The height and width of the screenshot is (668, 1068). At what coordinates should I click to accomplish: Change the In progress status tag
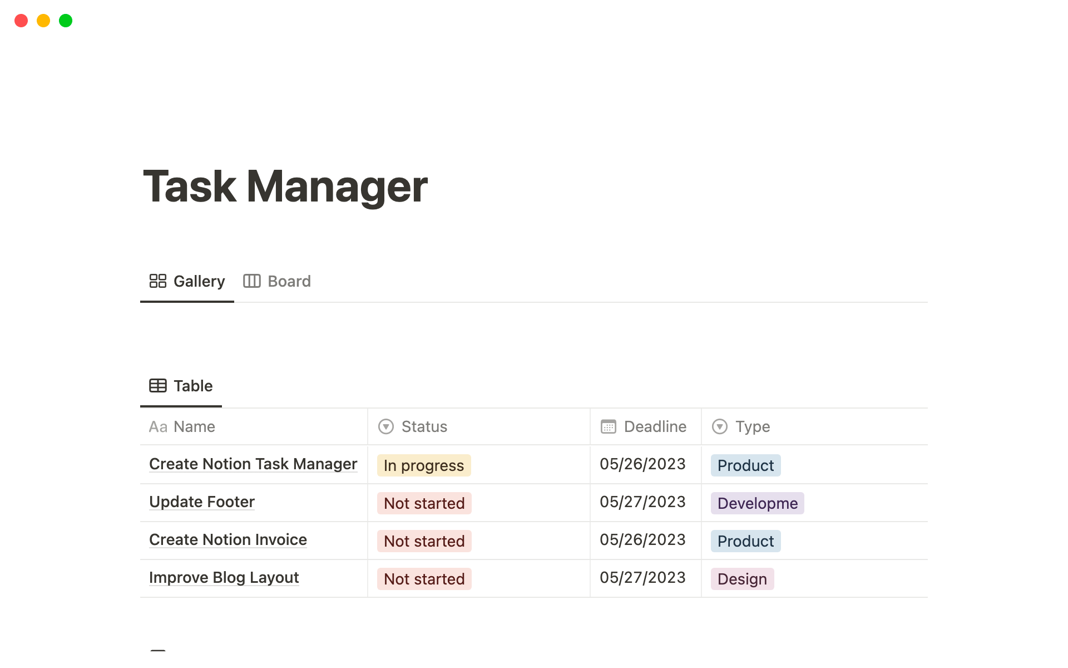424,466
